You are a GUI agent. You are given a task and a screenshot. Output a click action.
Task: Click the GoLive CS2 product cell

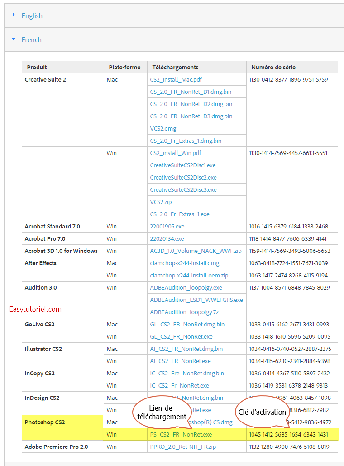[62, 330]
